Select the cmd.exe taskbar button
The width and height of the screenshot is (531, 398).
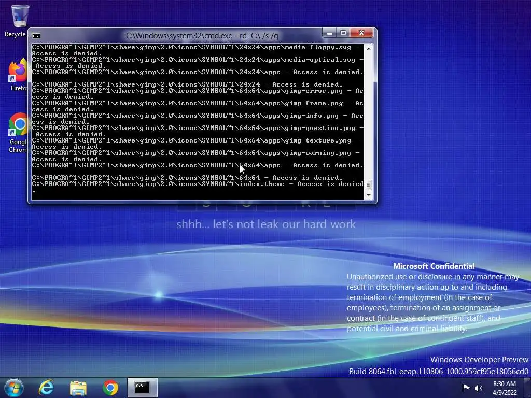[142, 388]
